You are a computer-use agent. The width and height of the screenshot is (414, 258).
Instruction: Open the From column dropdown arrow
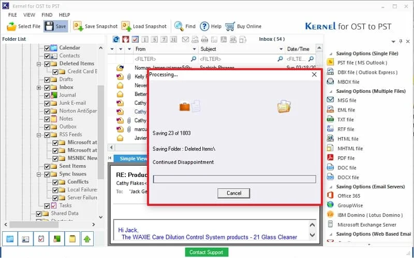coord(195,49)
